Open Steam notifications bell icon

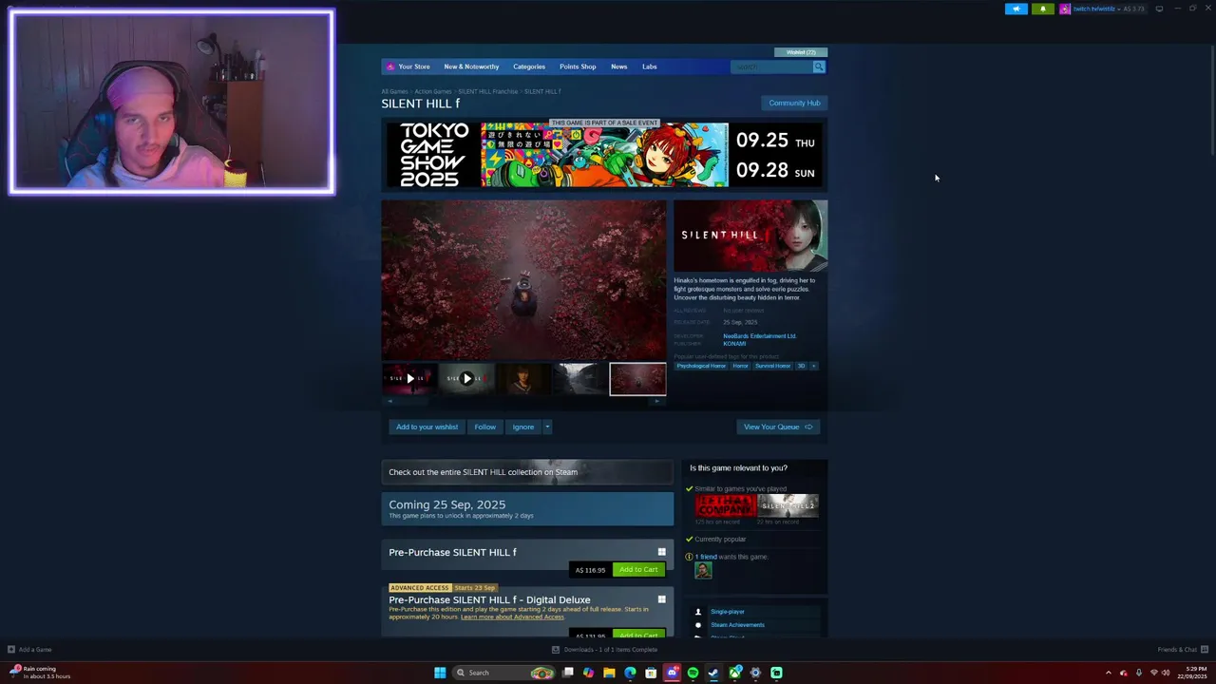pos(1042,9)
